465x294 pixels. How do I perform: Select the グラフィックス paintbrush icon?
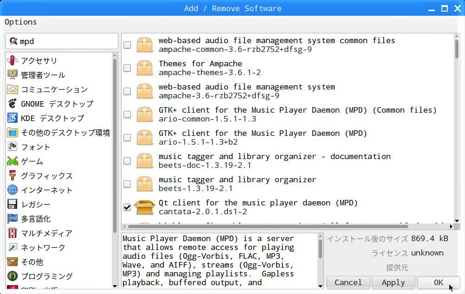coord(13,175)
